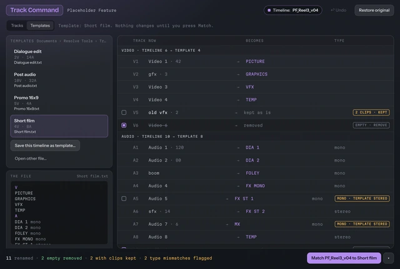Click A5 MONO TEMPLATE STEREO badge

tap(362, 198)
